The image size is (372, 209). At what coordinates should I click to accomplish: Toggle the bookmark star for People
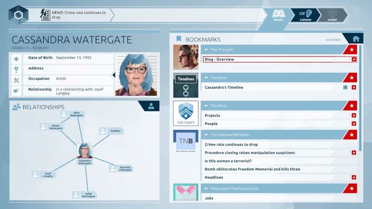point(354,124)
